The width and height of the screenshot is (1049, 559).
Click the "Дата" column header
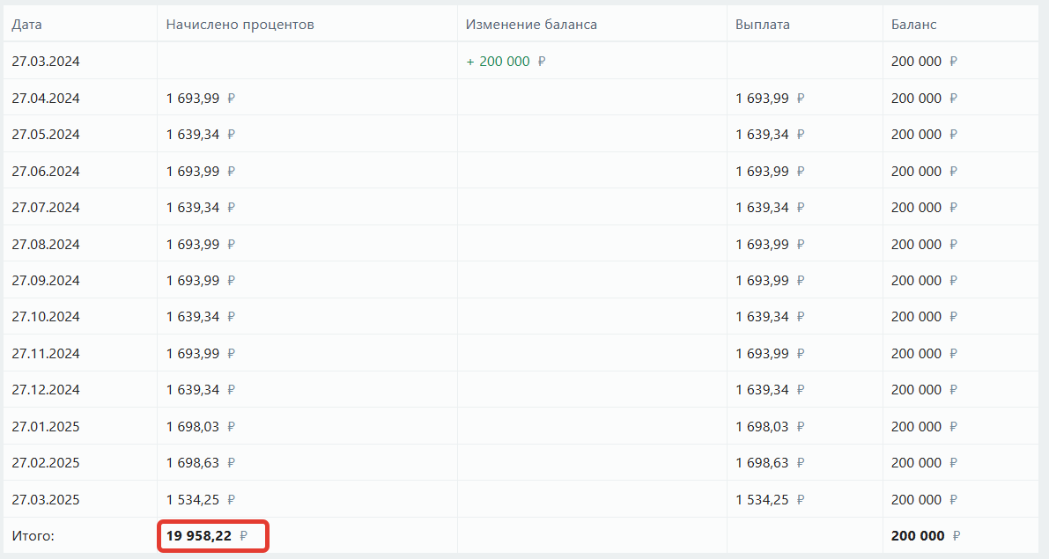pyautogui.click(x=26, y=25)
